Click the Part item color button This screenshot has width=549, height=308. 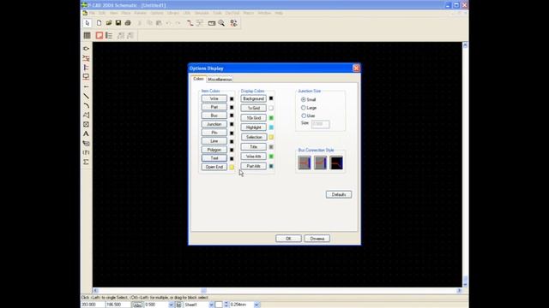pos(214,107)
